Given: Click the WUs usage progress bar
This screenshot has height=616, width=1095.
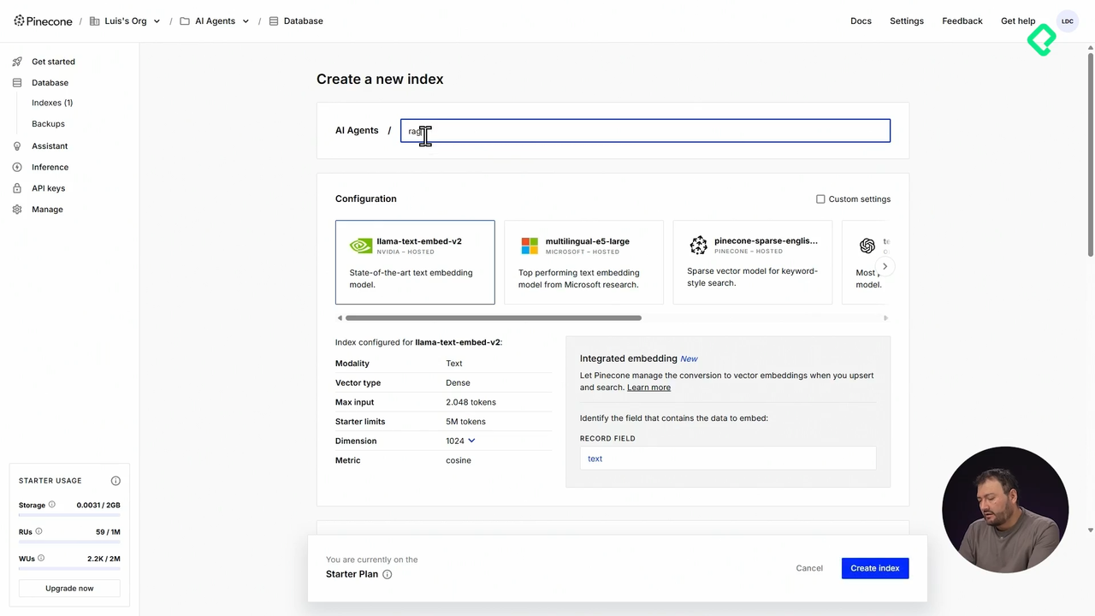Looking at the screenshot, I should pos(69,569).
